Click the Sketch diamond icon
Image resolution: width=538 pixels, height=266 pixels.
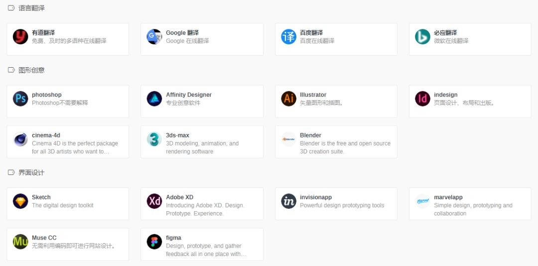click(20, 201)
